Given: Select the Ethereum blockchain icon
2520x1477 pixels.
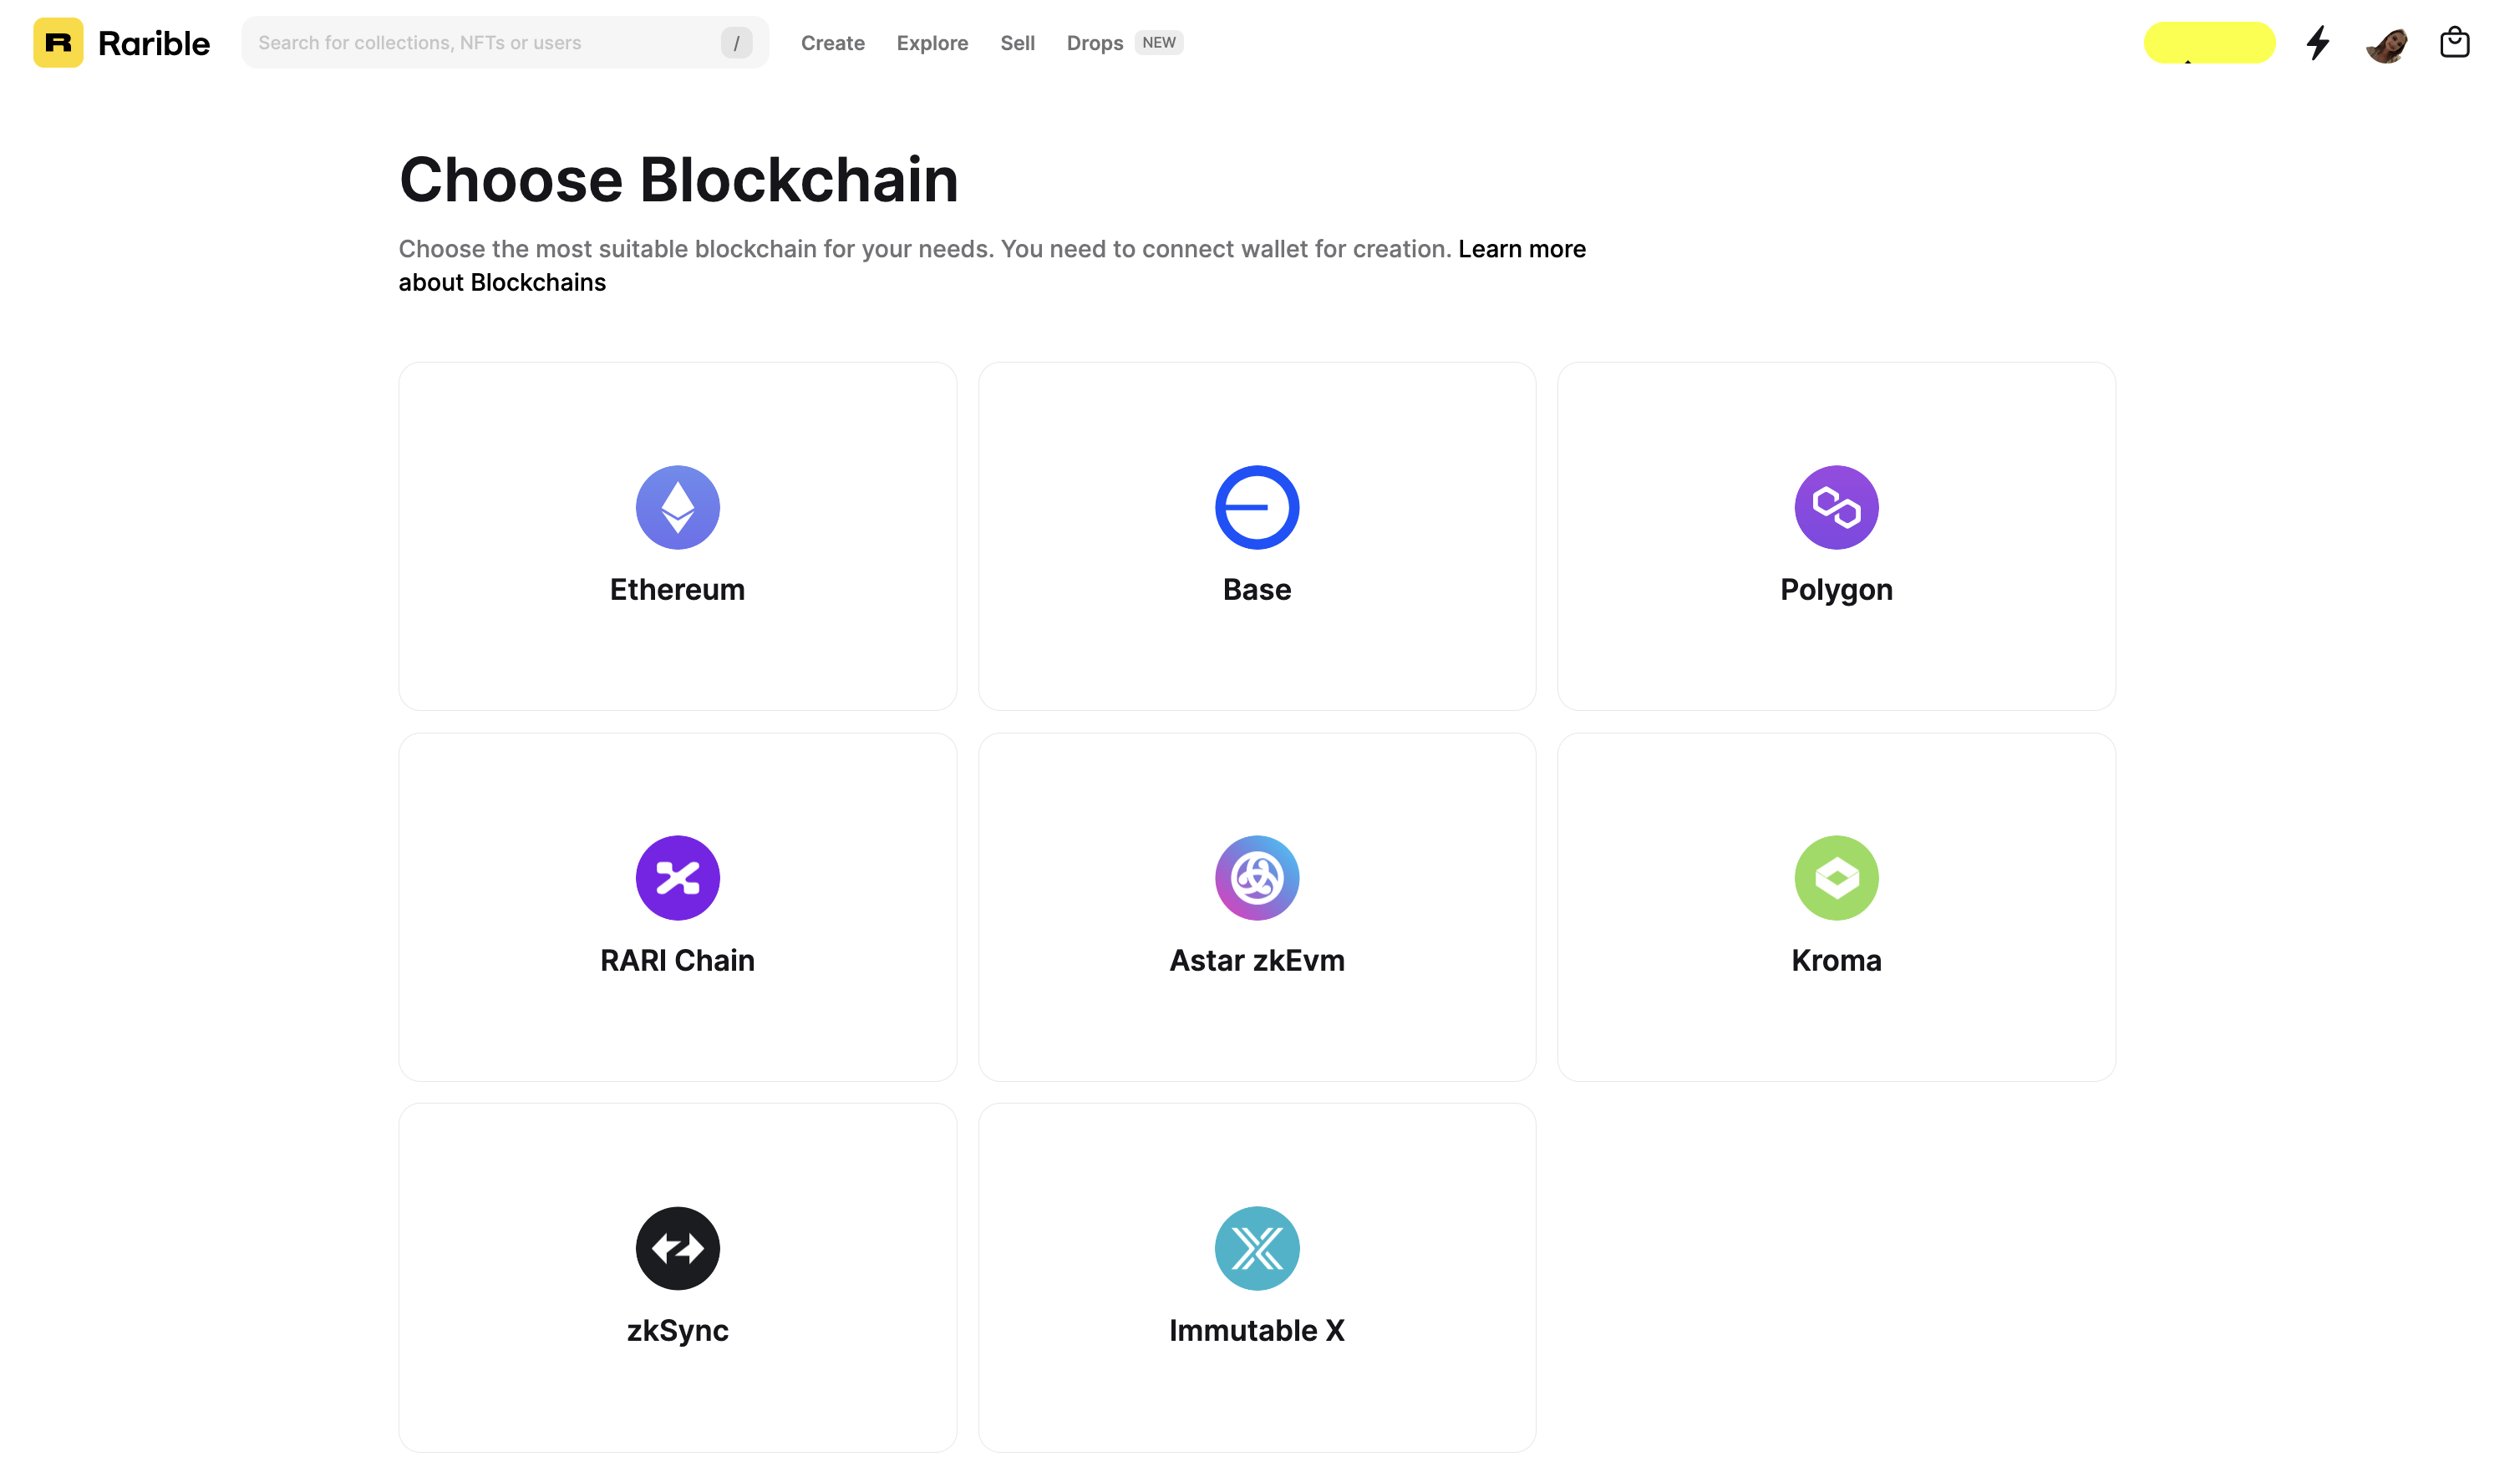Looking at the screenshot, I should 678,507.
